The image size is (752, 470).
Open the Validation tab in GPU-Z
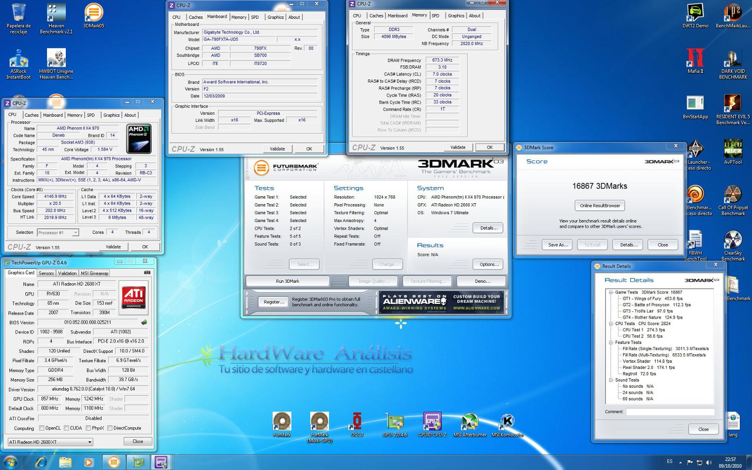tap(67, 273)
